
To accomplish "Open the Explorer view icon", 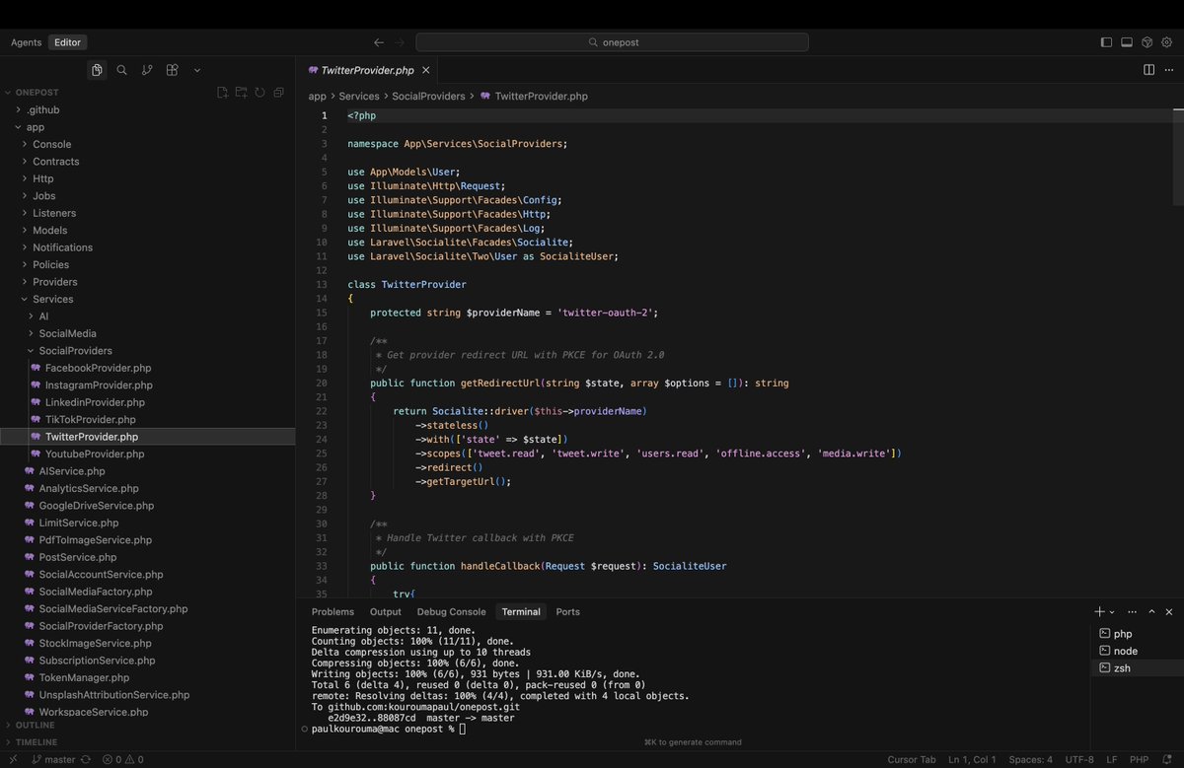I will [97, 70].
